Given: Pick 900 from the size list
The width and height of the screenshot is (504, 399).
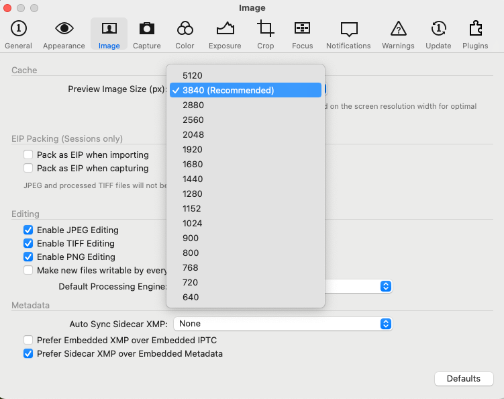Looking at the screenshot, I should tap(246, 238).
